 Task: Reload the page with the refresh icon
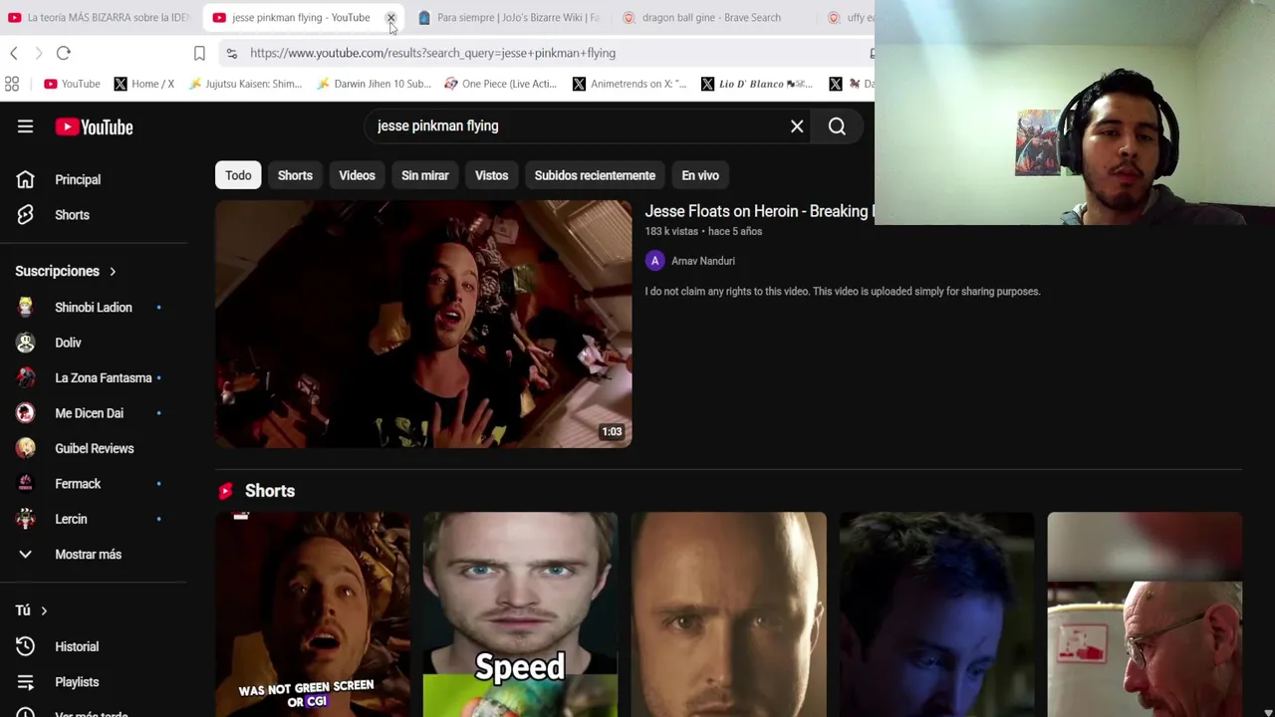(x=63, y=53)
